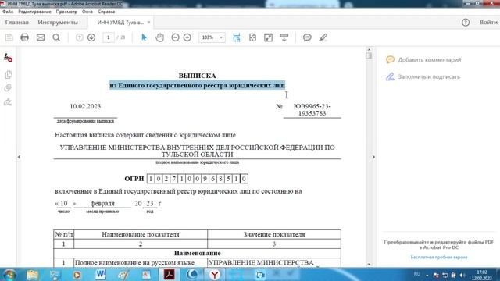
Task: Click the Войти sign-in button
Action: click(x=488, y=23)
